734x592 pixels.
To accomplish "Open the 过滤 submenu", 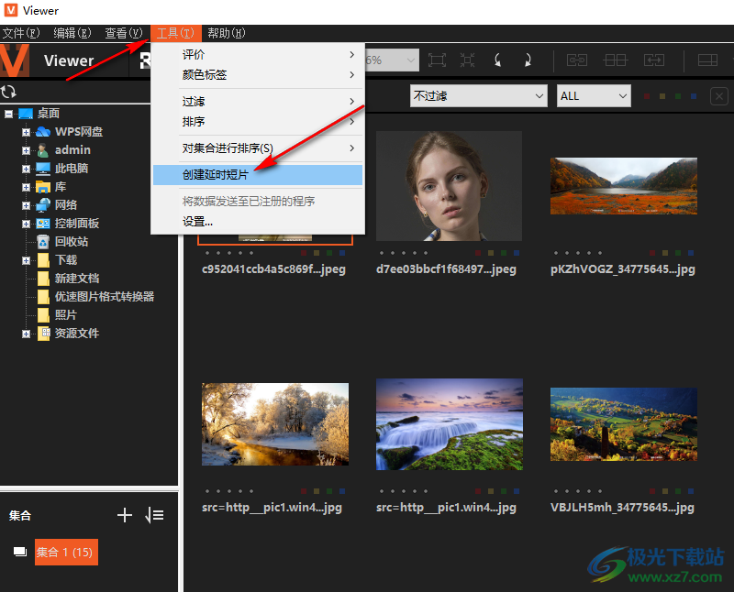I will (x=258, y=102).
